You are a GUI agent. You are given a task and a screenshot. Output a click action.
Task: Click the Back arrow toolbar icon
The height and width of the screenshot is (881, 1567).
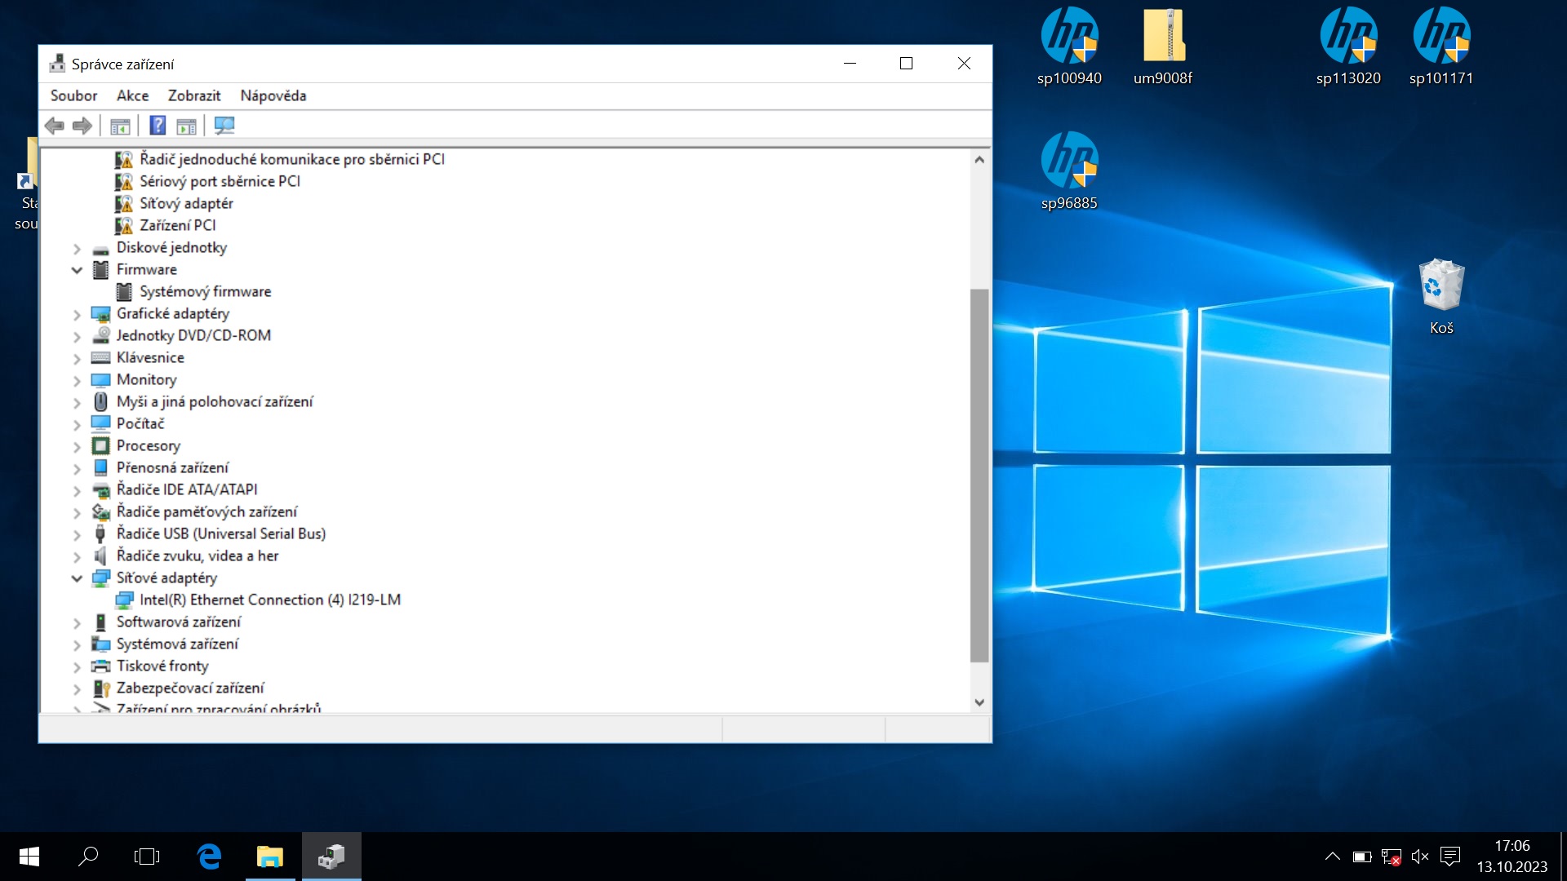coord(55,126)
